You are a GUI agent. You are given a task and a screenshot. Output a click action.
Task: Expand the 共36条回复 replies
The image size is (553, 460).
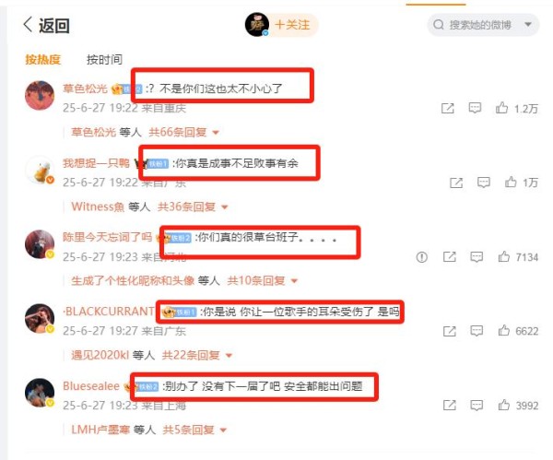point(193,206)
